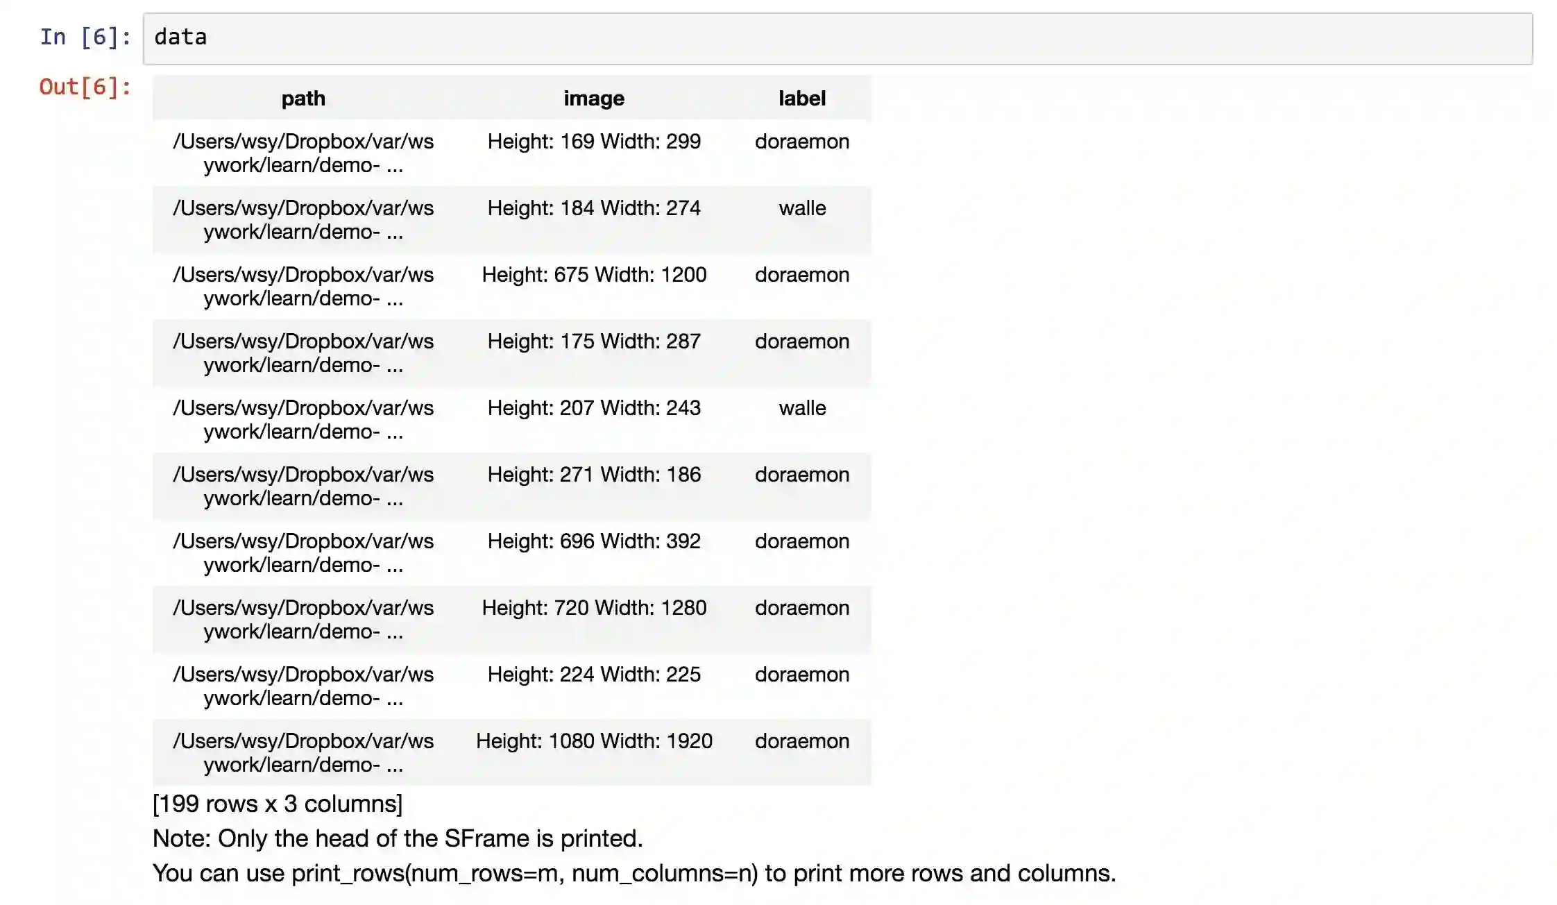Click the print_rows usage hint text
The image size is (1557, 905).
click(x=633, y=873)
